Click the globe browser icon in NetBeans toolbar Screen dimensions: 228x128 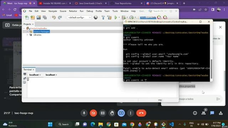click(x=96, y=17)
